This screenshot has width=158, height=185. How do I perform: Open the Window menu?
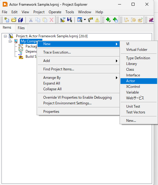[x=85, y=12]
